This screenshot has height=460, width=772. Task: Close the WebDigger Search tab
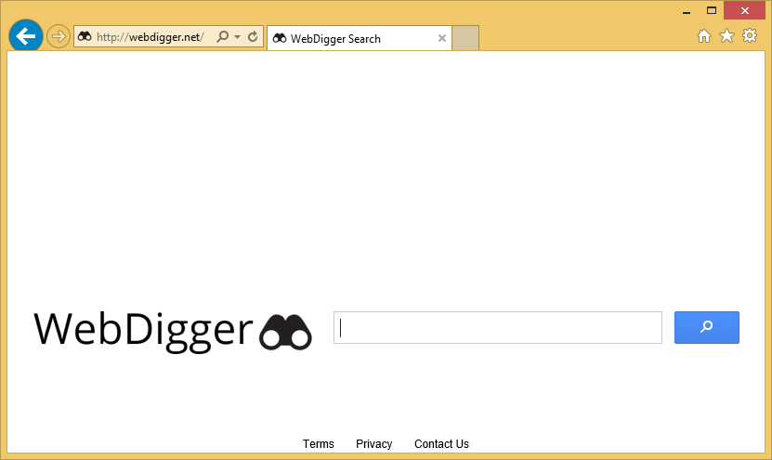[442, 38]
